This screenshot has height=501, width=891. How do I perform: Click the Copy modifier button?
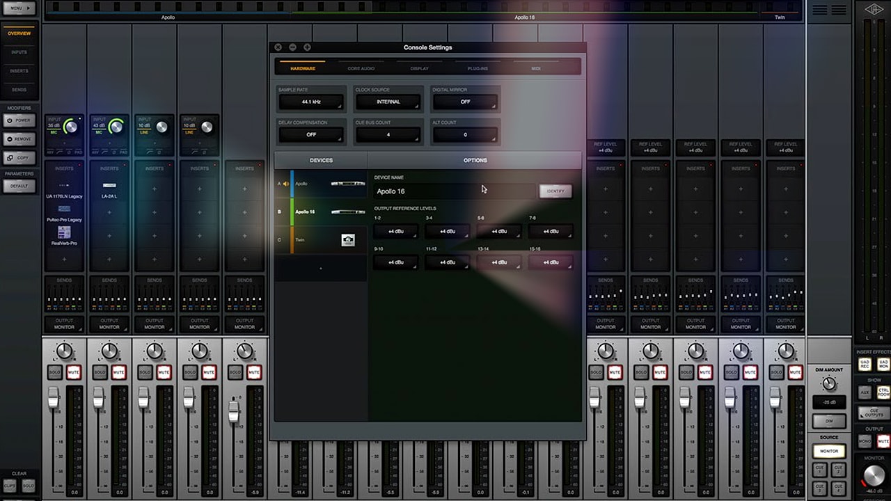[19, 158]
